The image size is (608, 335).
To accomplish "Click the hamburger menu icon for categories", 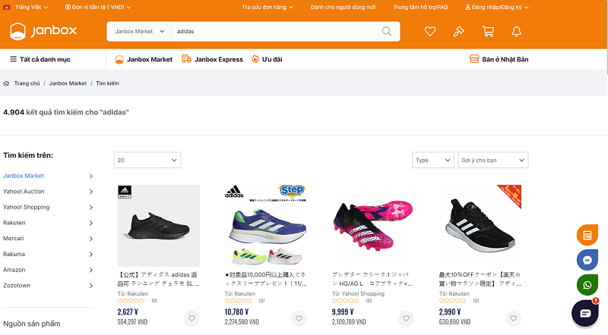I will pyautogui.click(x=13, y=59).
